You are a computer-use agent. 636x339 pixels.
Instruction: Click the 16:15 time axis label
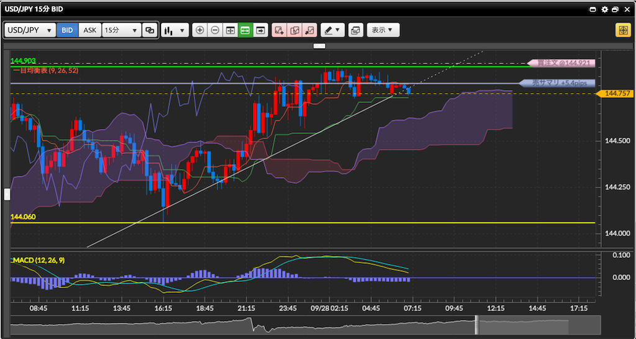[163, 309]
